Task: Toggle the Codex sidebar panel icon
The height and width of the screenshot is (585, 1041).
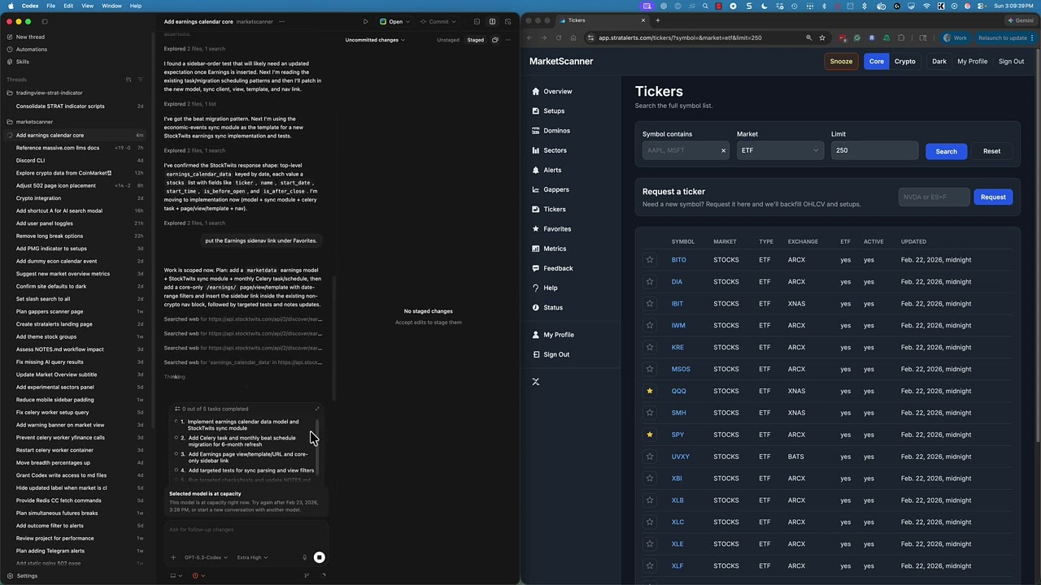Action: coord(45,22)
